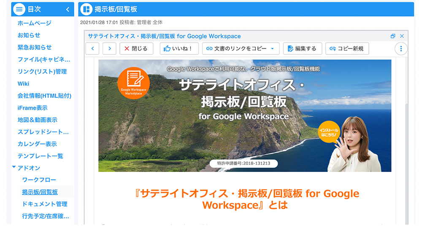Click the インストールはこちら! yellow bubble

(x=329, y=132)
